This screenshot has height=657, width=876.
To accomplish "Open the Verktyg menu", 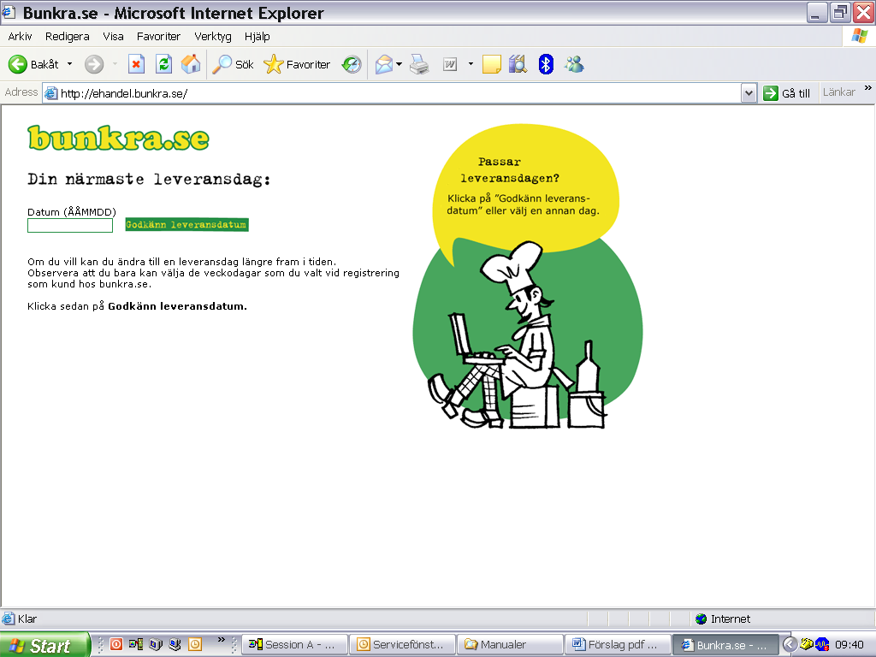I will coord(212,36).
